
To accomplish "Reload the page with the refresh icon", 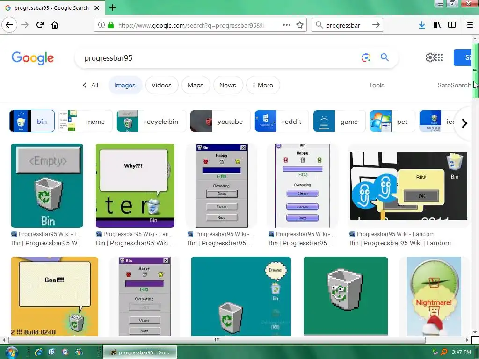I will [40, 25].
